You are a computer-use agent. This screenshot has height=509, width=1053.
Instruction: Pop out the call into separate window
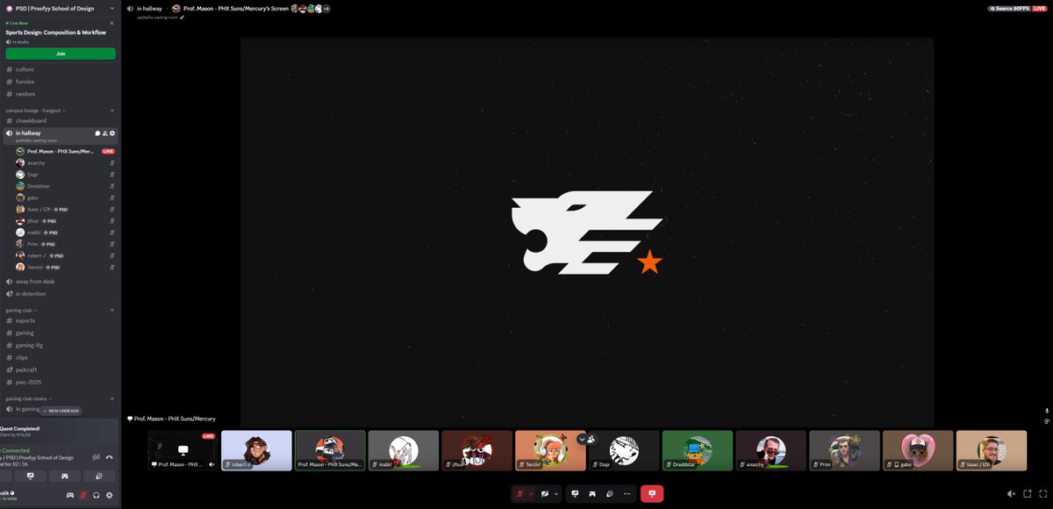[1028, 494]
